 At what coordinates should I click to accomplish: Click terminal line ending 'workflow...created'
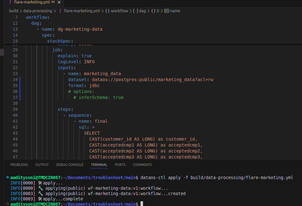point(98,194)
